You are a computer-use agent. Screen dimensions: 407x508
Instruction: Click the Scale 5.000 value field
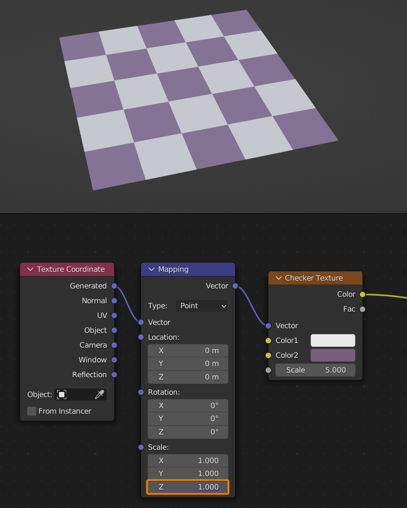tap(315, 370)
